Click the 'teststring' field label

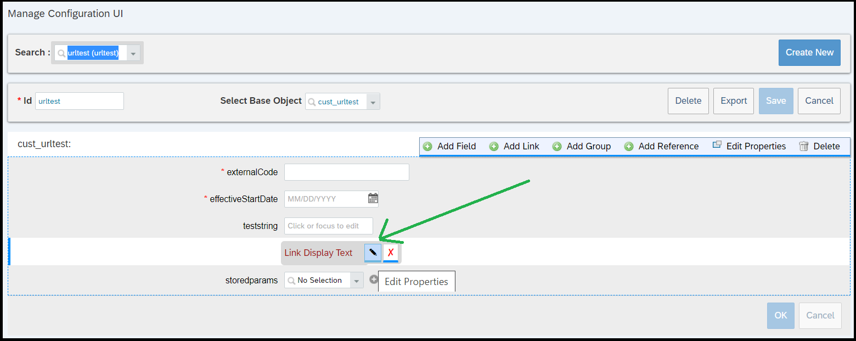260,226
